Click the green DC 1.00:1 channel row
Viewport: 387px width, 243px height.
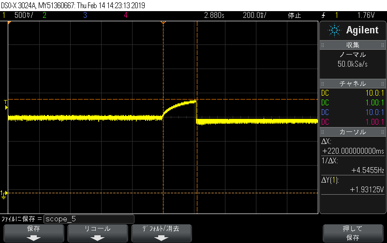[353, 102]
